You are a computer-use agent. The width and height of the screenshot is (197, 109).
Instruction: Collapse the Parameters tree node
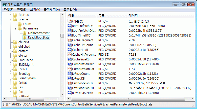tap(15, 29)
